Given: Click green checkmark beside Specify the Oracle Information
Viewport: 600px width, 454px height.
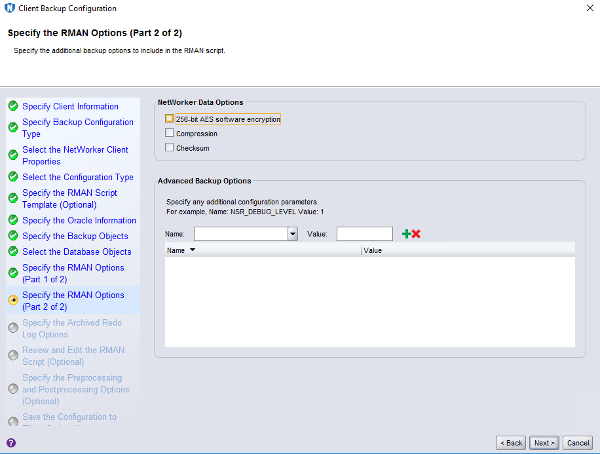Looking at the screenshot, I should point(12,220).
